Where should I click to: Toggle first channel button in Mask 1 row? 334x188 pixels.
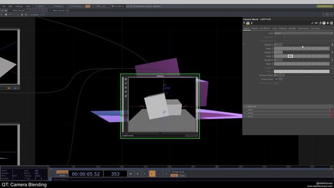point(277,49)
